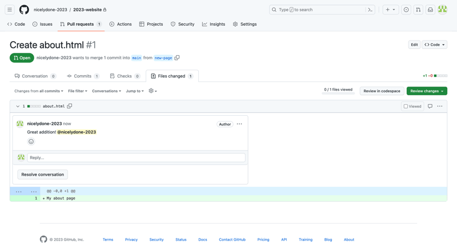Open diff settings gear dropdown
Image resolution: width=457 pixels, height=252 pixels.
coord(153,91)
